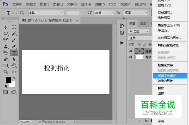
Task: Toggle Quick Mask mode icon
Action: [5, 92]
